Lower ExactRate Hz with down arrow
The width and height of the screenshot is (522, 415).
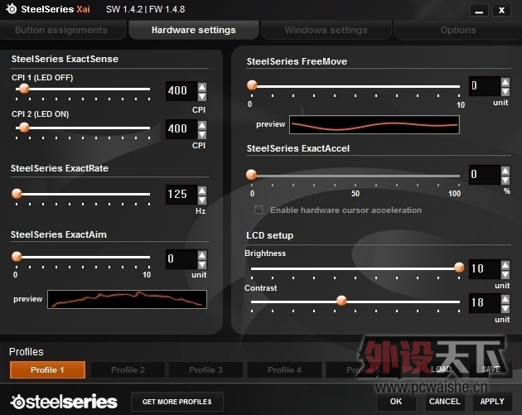pyautogui.click(x=202, y=200)
